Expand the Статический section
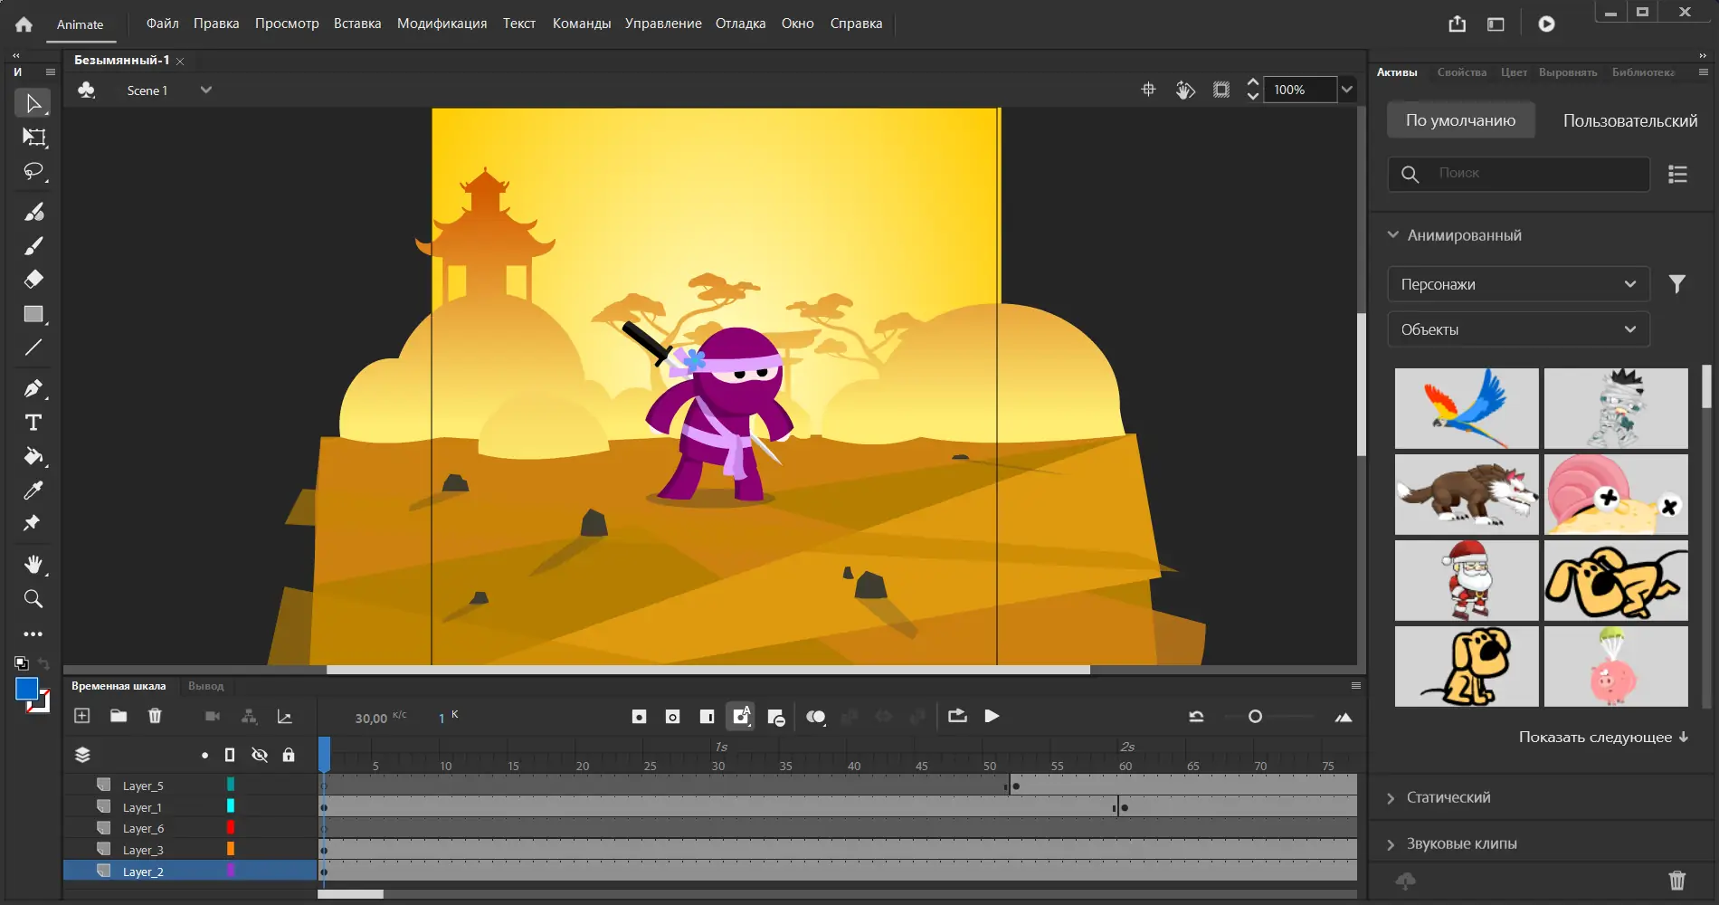Image resolution: width=1719 pixels, height=905 pixels. coord(1448,797)
